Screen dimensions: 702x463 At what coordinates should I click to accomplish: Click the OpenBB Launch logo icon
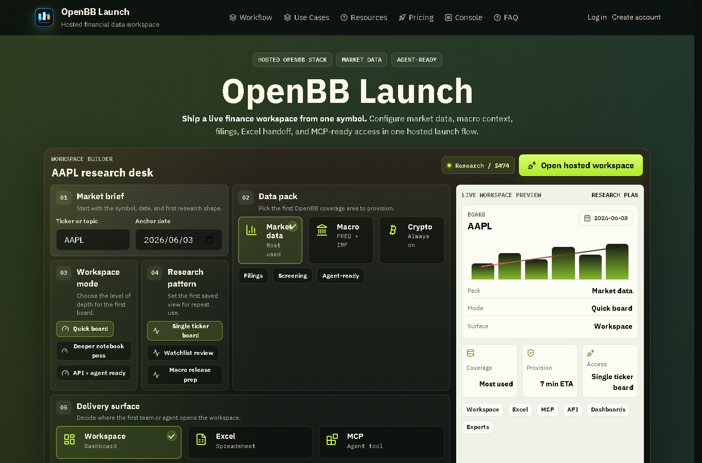(44, 17)
